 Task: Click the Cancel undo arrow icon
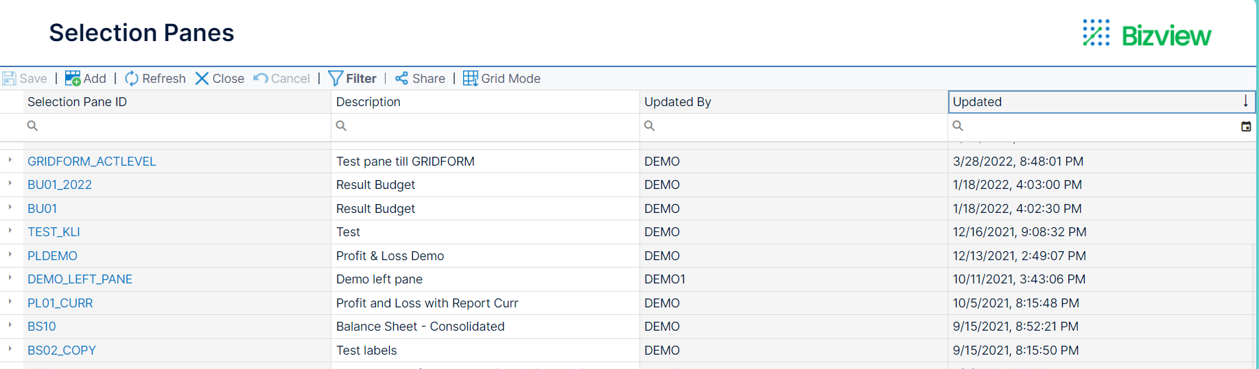point(261,79)
